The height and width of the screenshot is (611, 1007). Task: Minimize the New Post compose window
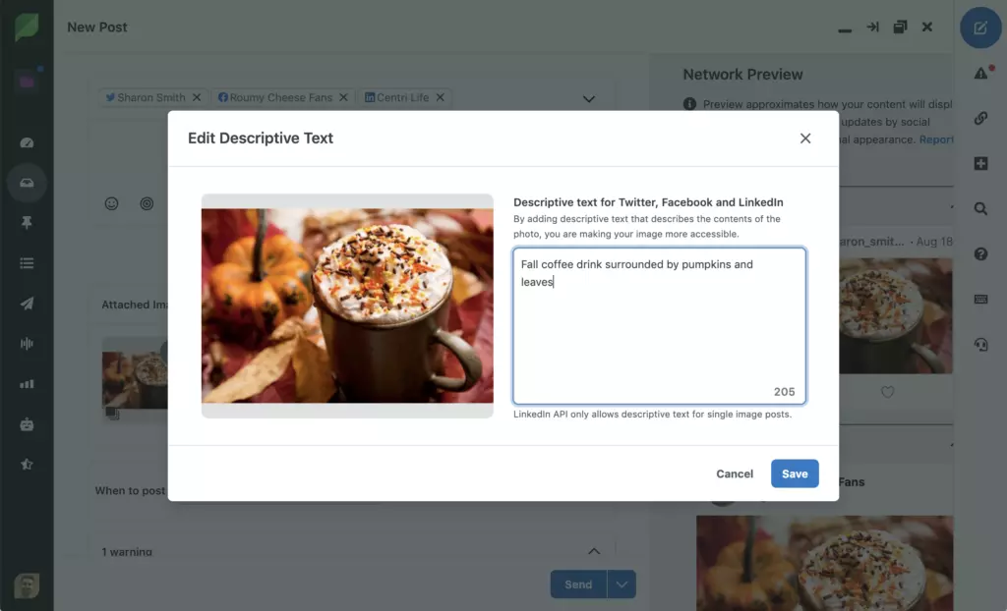845,30
